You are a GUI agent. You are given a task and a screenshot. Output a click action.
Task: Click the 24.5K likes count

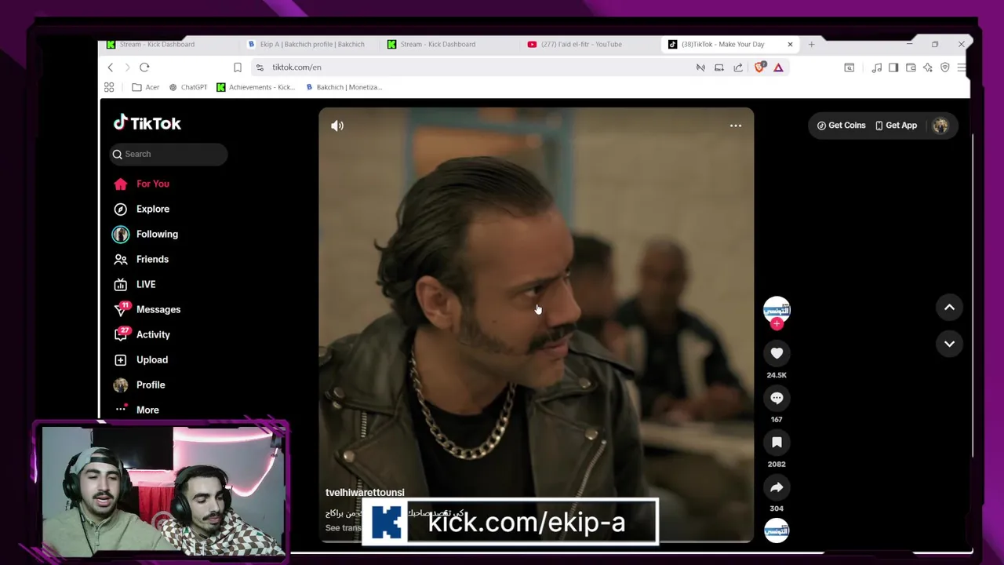tap(777, 375)
